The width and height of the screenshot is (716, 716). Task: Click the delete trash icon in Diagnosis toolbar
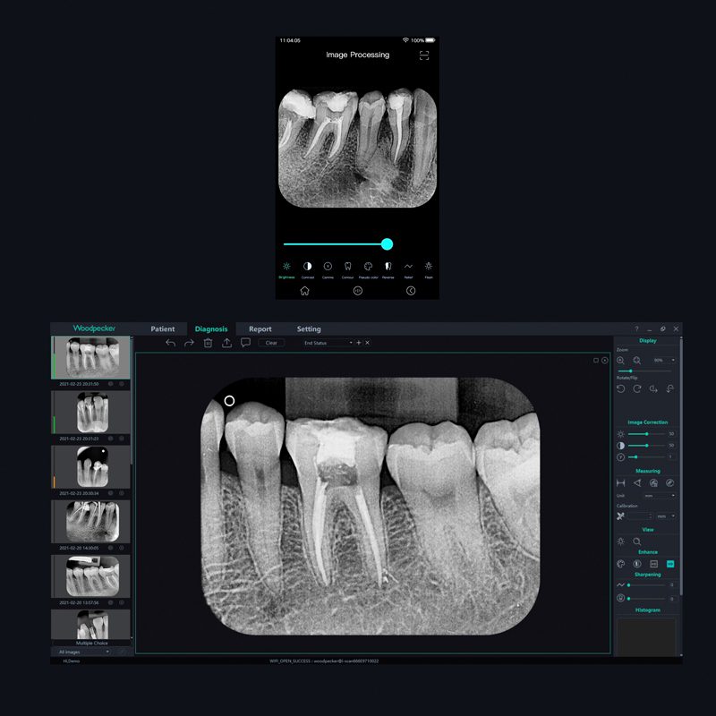coord(208,343)
